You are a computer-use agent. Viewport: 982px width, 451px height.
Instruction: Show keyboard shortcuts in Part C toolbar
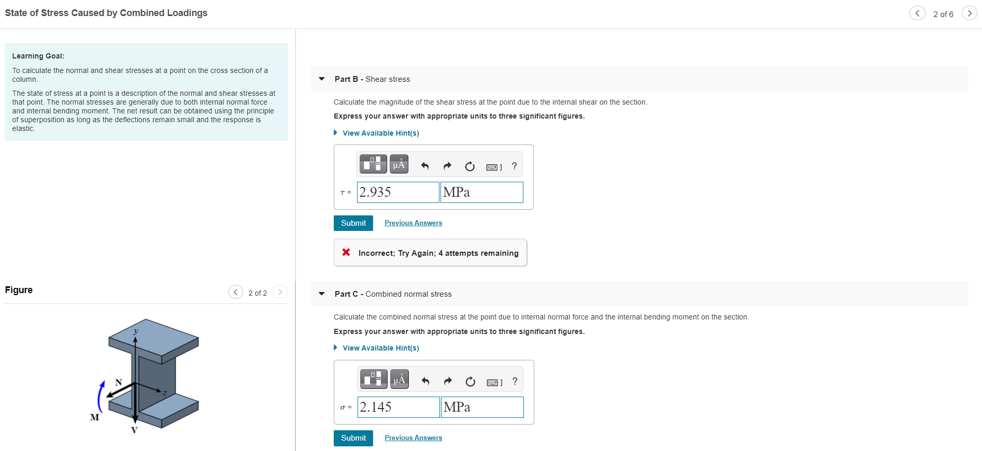point(494,382)
